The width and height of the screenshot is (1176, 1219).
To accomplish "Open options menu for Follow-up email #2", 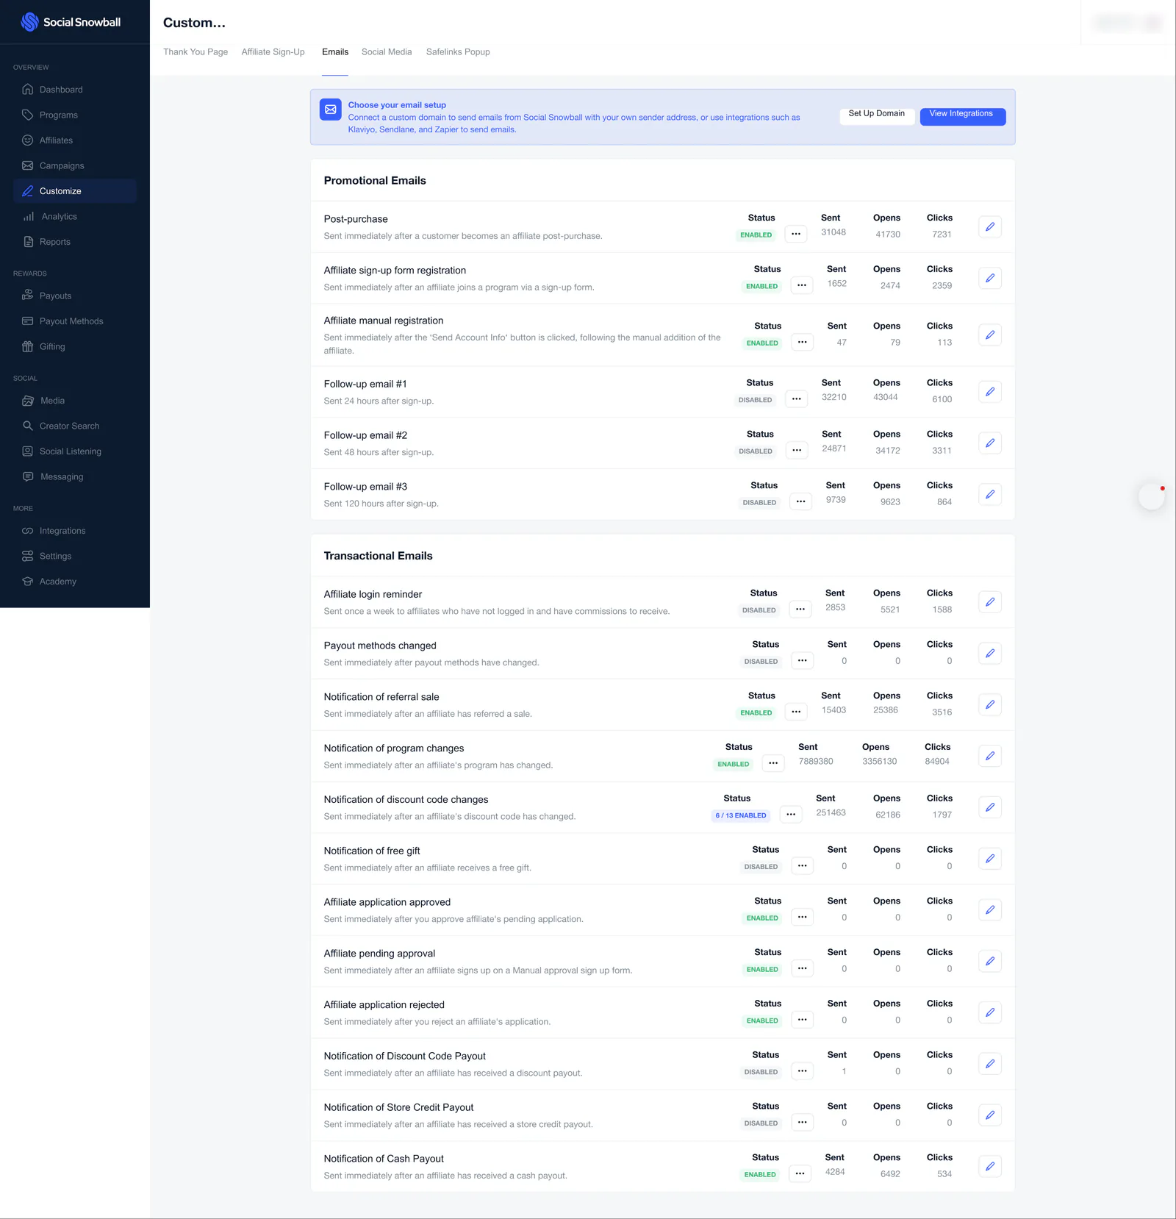I will [797, 450].
